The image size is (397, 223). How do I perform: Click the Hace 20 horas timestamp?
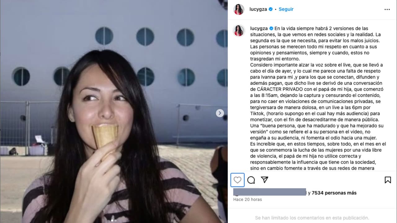[x=248, y=199]
